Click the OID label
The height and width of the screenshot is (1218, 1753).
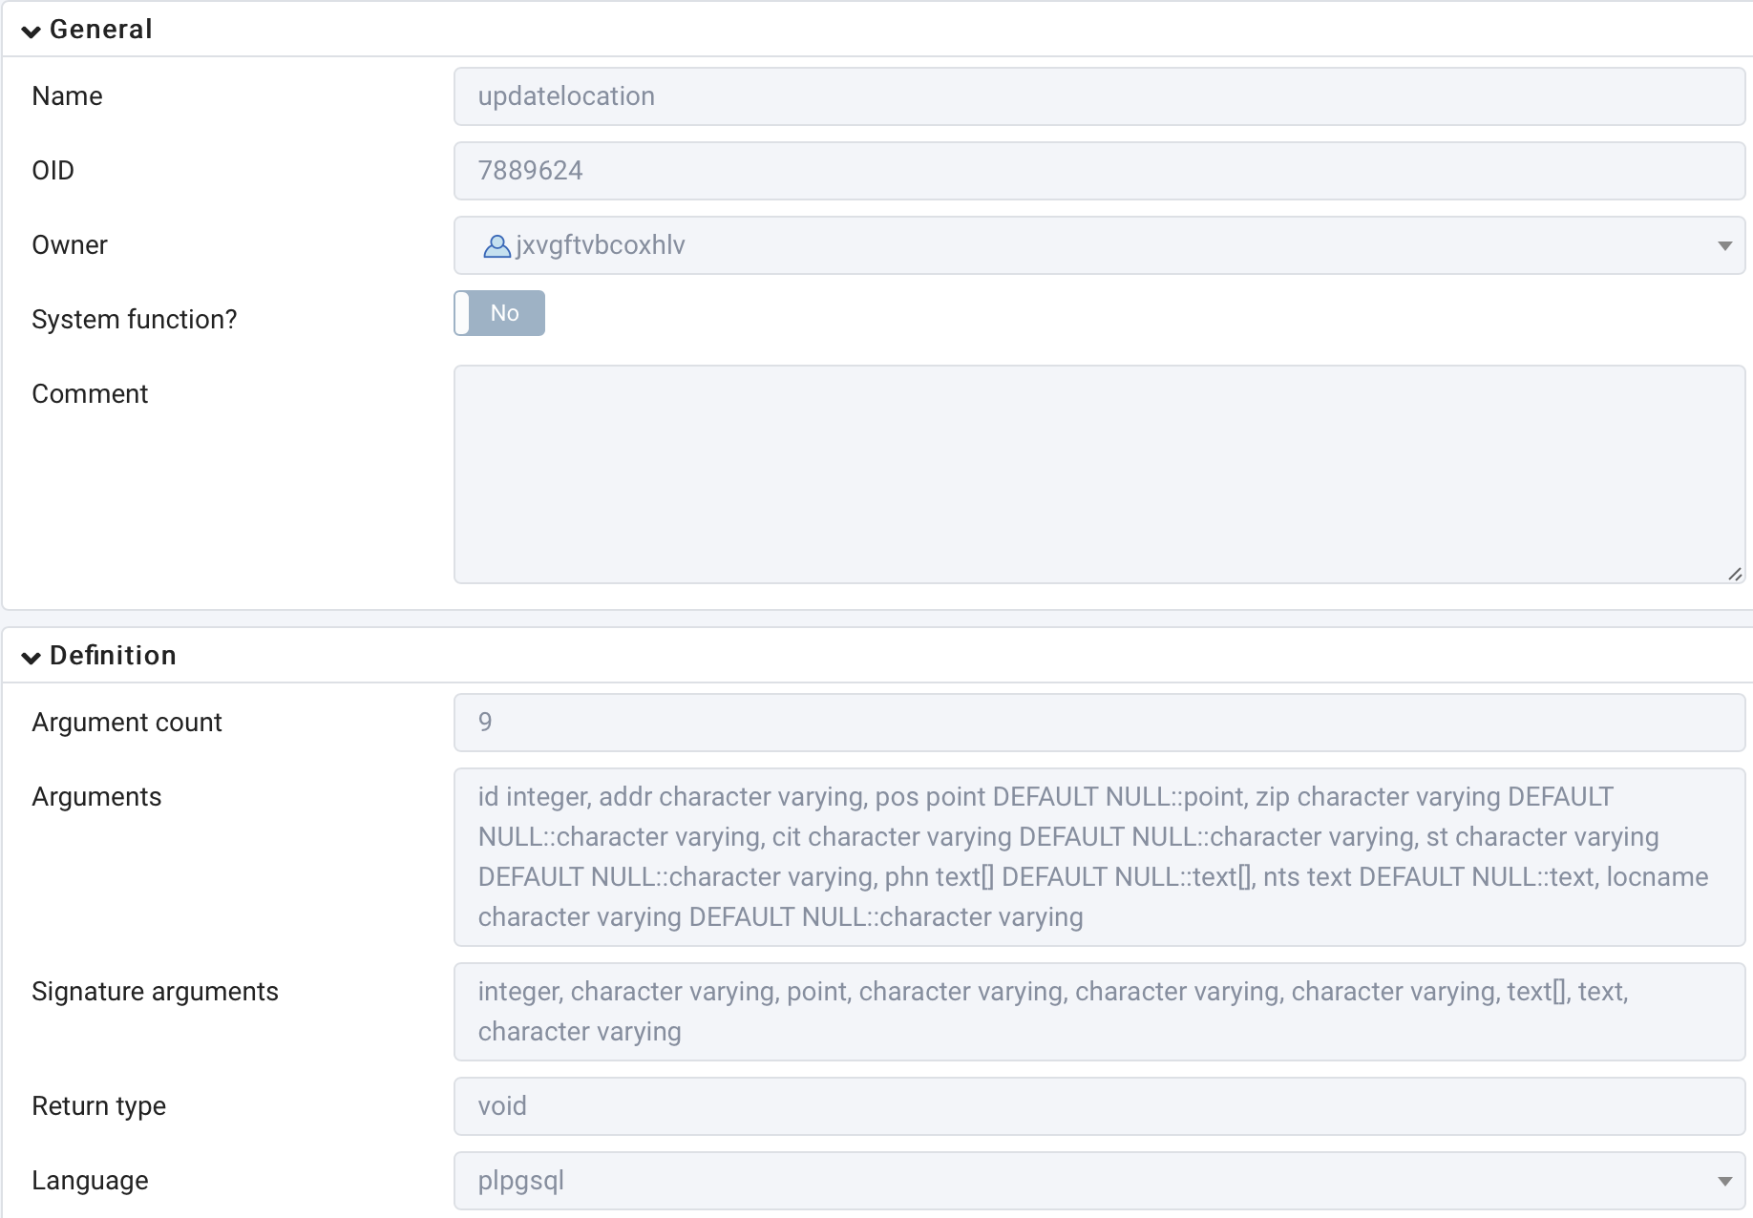(x=53, y=171)
